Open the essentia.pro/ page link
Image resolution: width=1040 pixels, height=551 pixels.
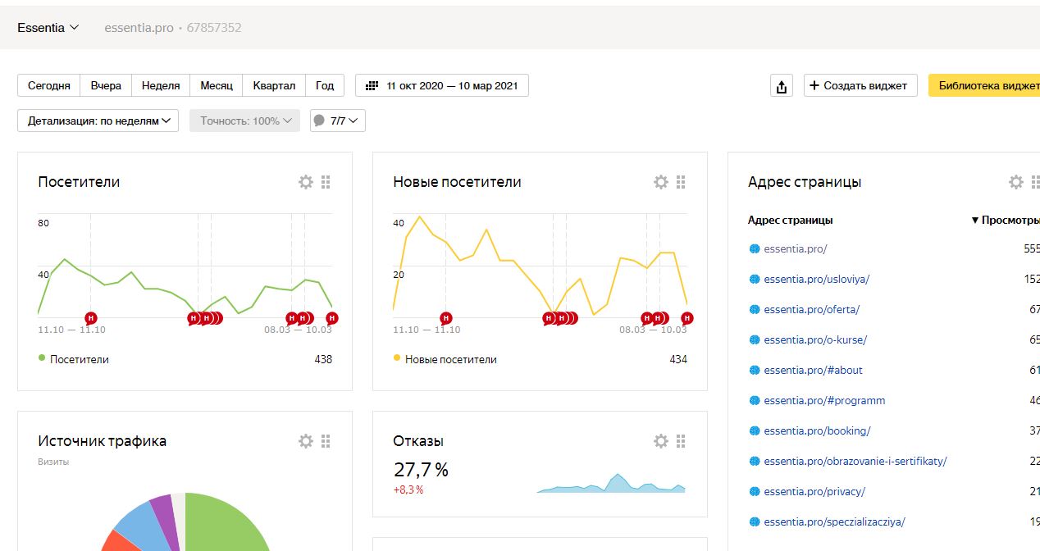pos(796,248)
